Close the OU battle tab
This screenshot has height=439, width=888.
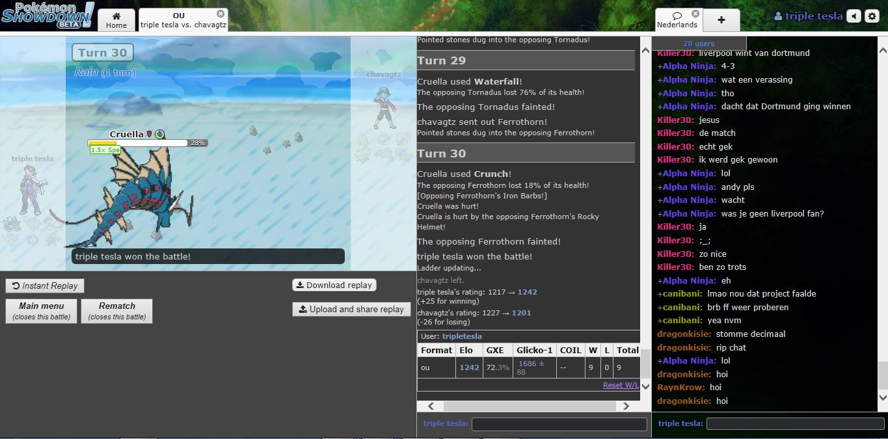tap(221, 14)
